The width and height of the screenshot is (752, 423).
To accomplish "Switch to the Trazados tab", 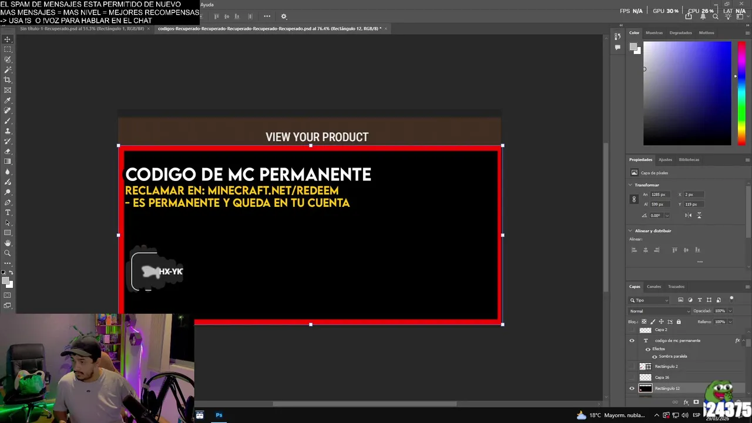I will (x=676, y=287).
